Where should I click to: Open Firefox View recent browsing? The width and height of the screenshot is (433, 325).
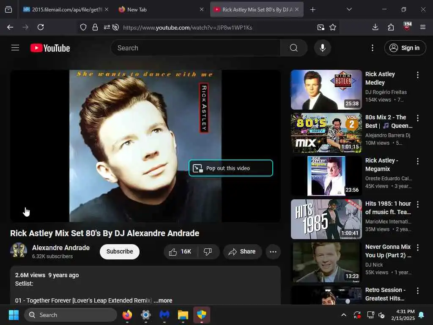(8, 9)
